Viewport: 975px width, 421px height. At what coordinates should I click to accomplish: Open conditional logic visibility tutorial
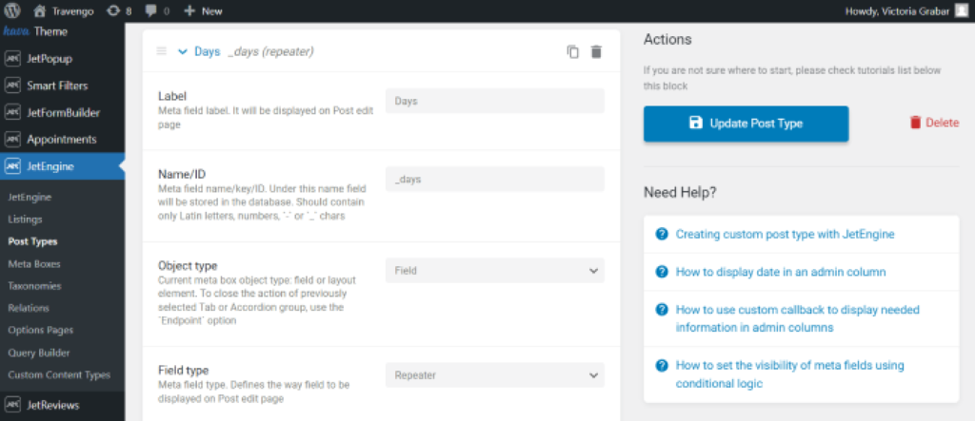pos(789,374)
